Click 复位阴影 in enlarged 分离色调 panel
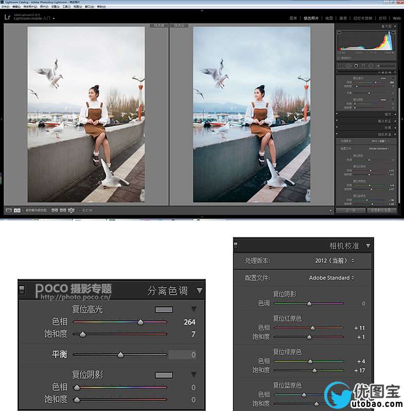 [x=87, y=375]
